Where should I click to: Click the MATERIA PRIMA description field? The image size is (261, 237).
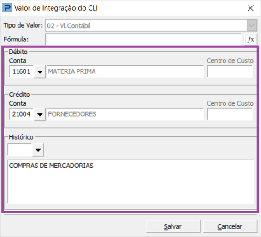(x=125, y=71)
